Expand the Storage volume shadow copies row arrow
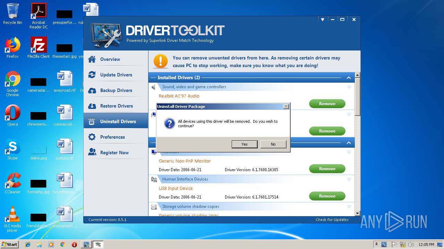 click(x=349, y=207)
